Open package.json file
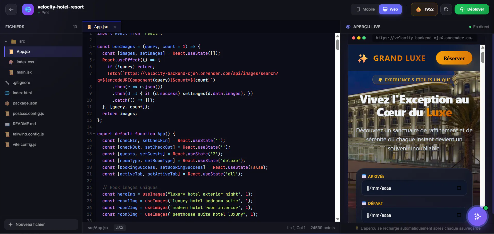The width and height of the screenshot is (494, 234). (x=41, y=103)
